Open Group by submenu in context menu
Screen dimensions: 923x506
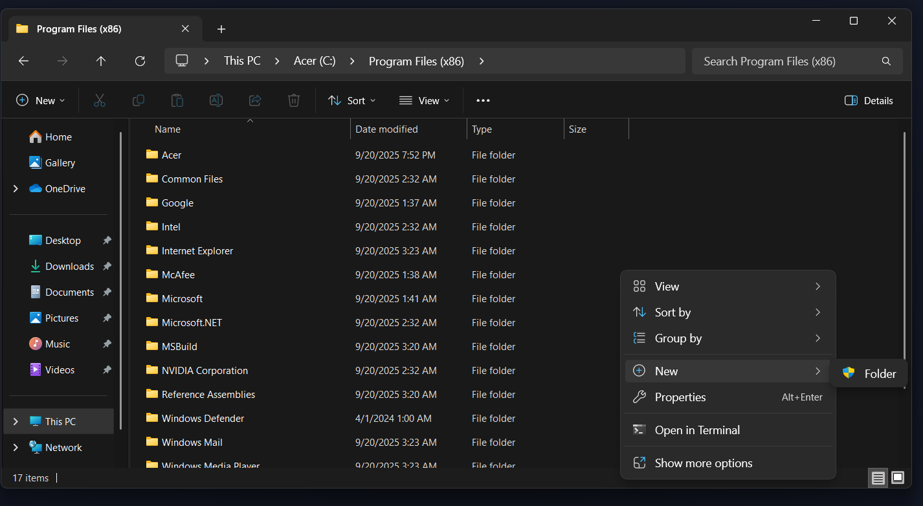coord(728,338)
